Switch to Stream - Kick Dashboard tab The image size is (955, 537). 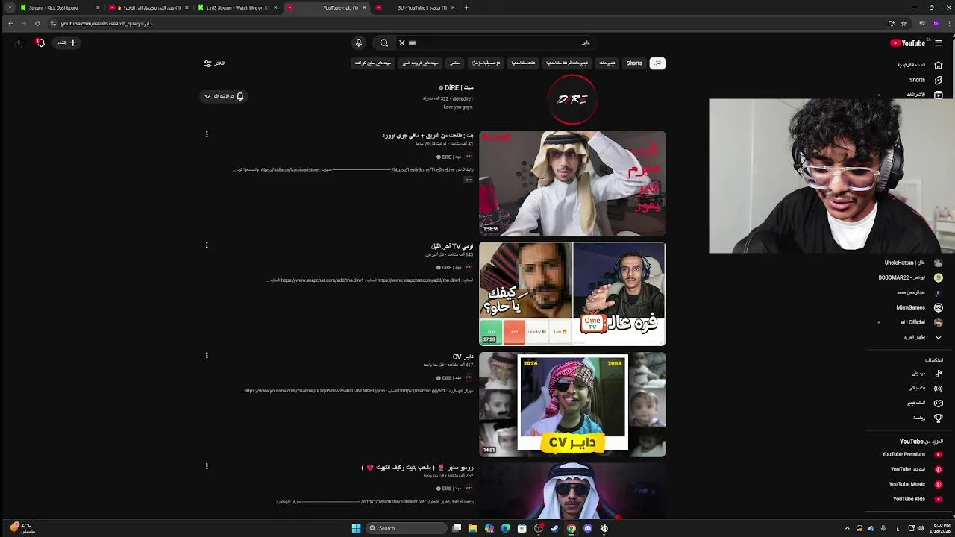(x=60, y=7)
